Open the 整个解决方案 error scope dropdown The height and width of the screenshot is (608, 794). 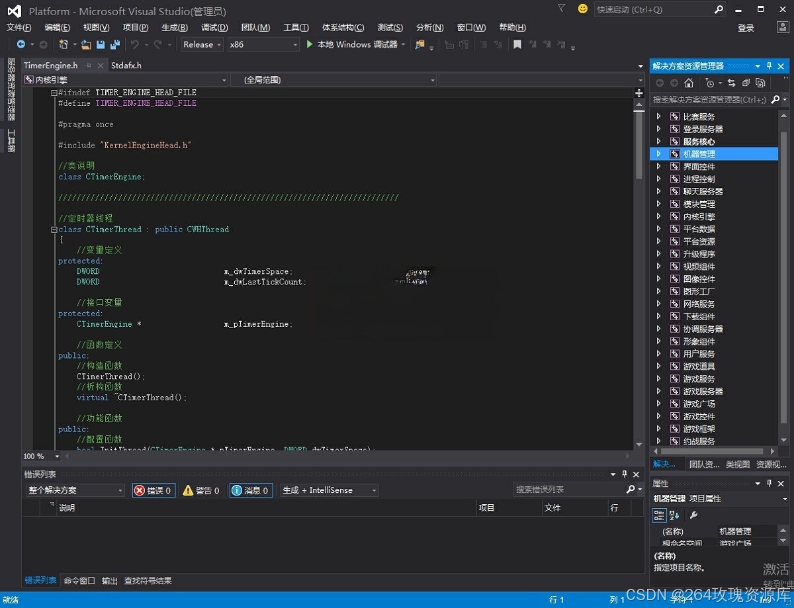75,490
